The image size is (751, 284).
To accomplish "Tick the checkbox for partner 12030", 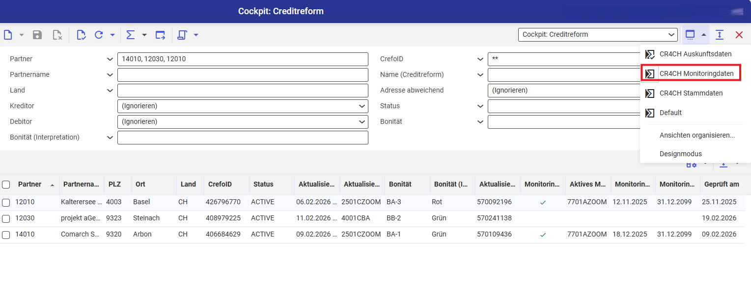I will [6, 218].
